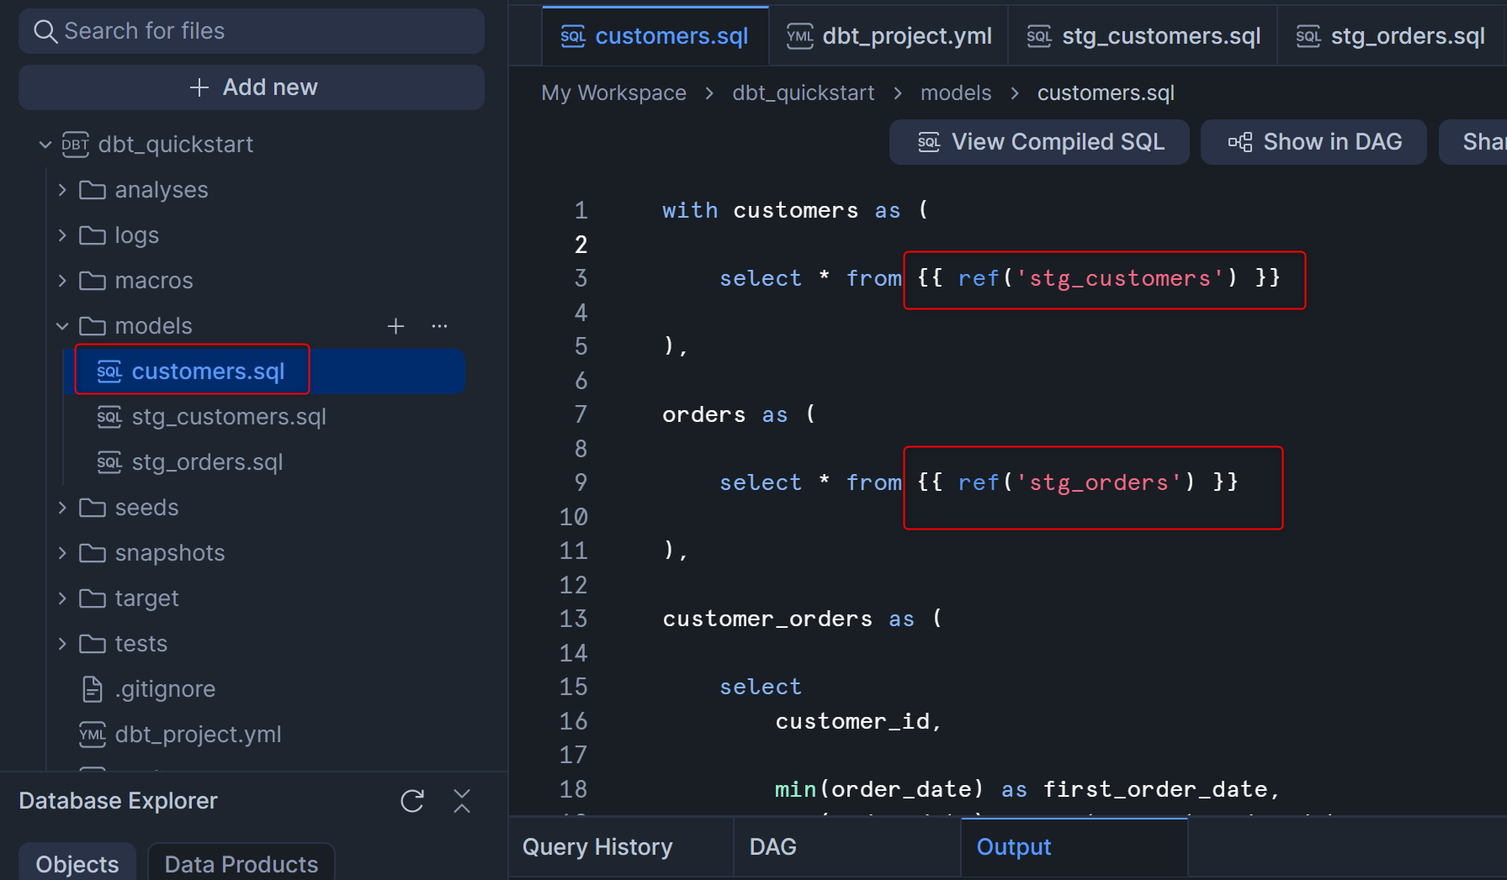Open the Query History tab
The height and width of the screenshot is (880, 1507).
point(597,847)
